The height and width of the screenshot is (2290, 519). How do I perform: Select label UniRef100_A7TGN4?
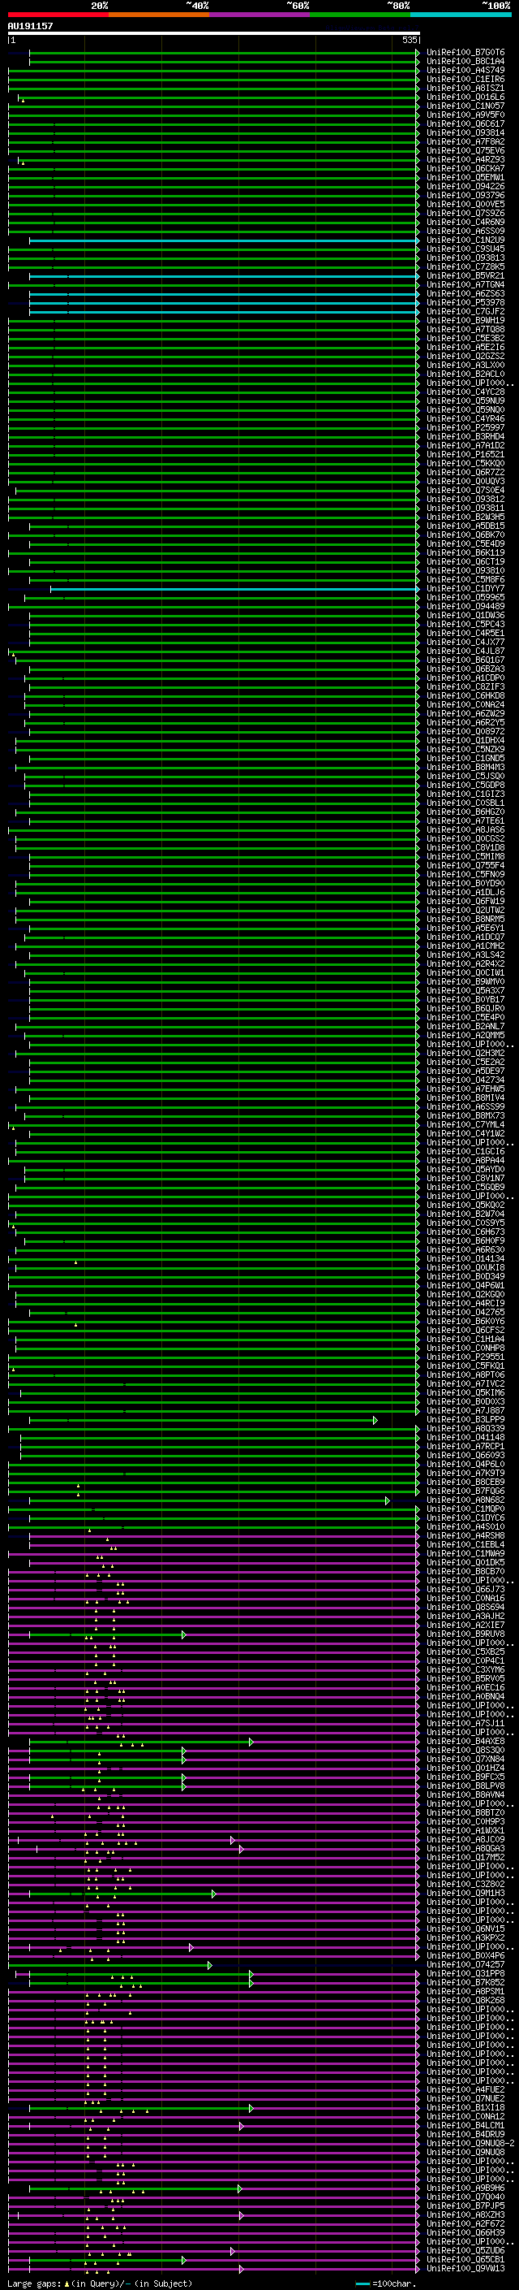[465, 284]
